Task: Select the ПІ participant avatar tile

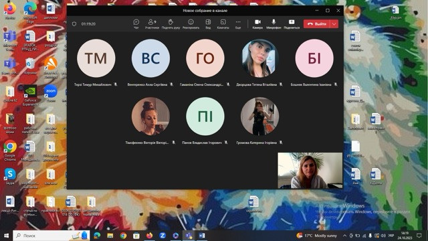Action: click(205, 116)
